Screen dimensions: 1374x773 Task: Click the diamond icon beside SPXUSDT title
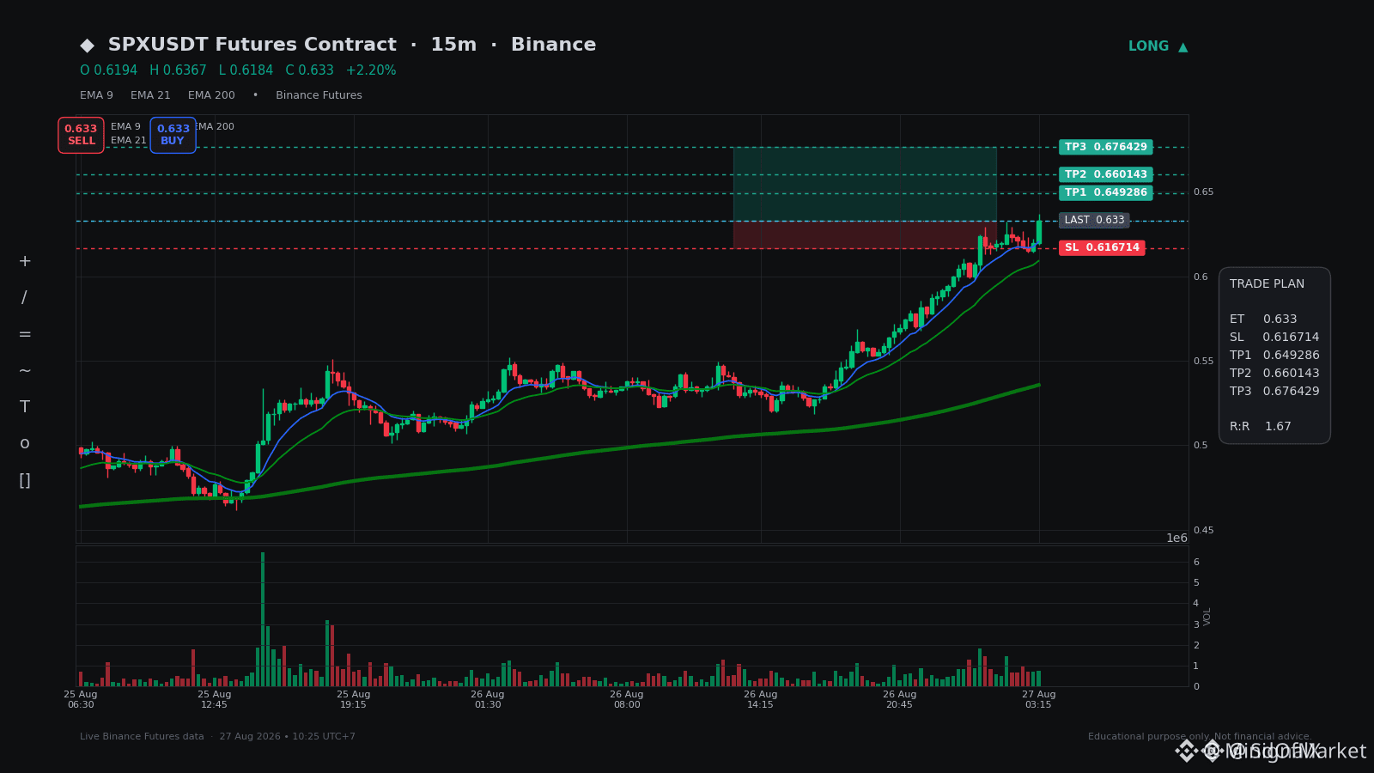point(87,46)
